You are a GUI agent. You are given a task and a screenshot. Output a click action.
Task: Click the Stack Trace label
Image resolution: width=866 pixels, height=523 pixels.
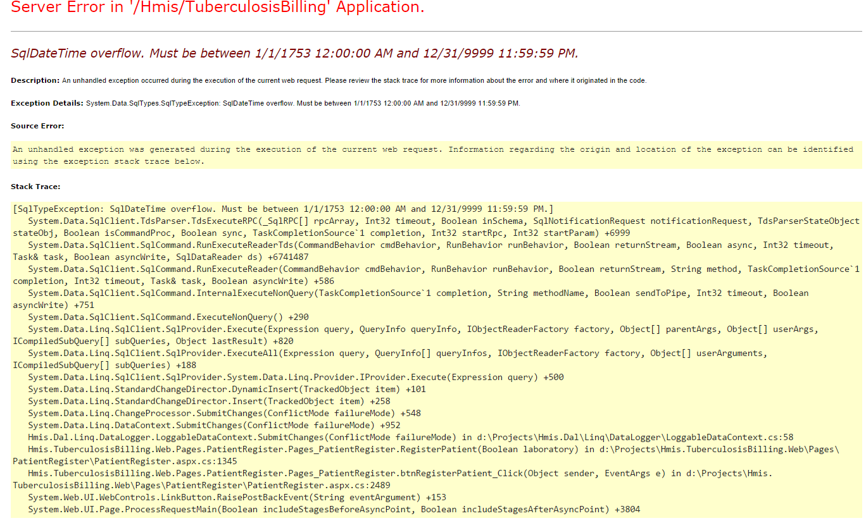[x=35, y=187]
